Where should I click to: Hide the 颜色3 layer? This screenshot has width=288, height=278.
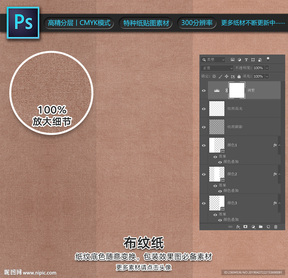pos(204,203)
